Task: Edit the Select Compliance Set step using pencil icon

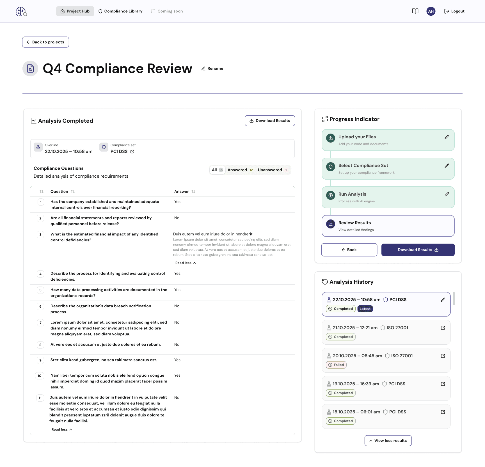Action: 447,166
